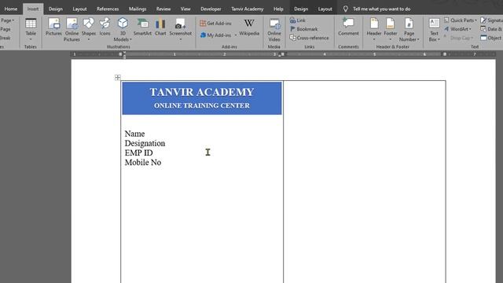503x283 pixels.
Task: Open Table Tools Design tab
Action: pos(301,9)
